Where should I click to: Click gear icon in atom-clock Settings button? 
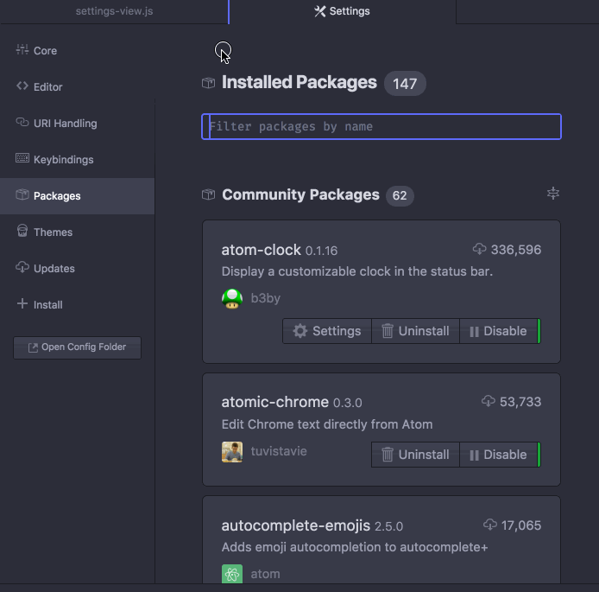click(x=299, y=331)
